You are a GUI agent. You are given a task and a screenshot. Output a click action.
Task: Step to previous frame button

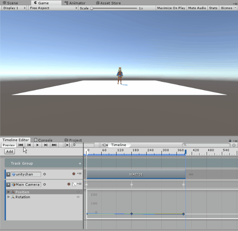click(x=29, y=145)
